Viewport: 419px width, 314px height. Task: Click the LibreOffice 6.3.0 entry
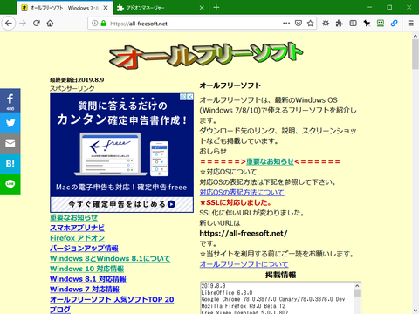coord(227,293)
